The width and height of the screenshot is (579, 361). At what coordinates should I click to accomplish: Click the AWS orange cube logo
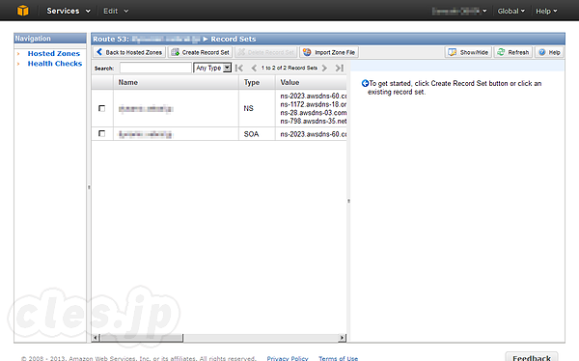23,11
